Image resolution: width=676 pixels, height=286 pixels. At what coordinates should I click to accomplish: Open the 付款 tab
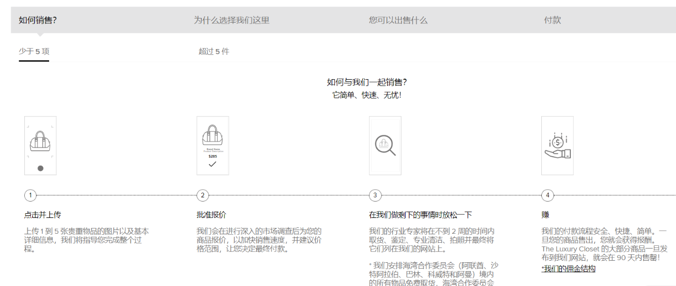(x=552, y=20)
